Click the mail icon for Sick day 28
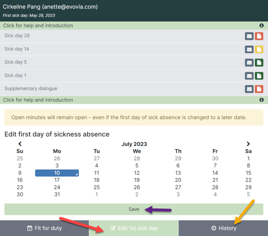 [249, 36]
